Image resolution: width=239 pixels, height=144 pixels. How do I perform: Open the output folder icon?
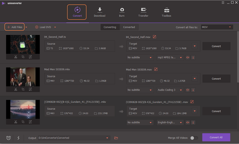point(116,138)
